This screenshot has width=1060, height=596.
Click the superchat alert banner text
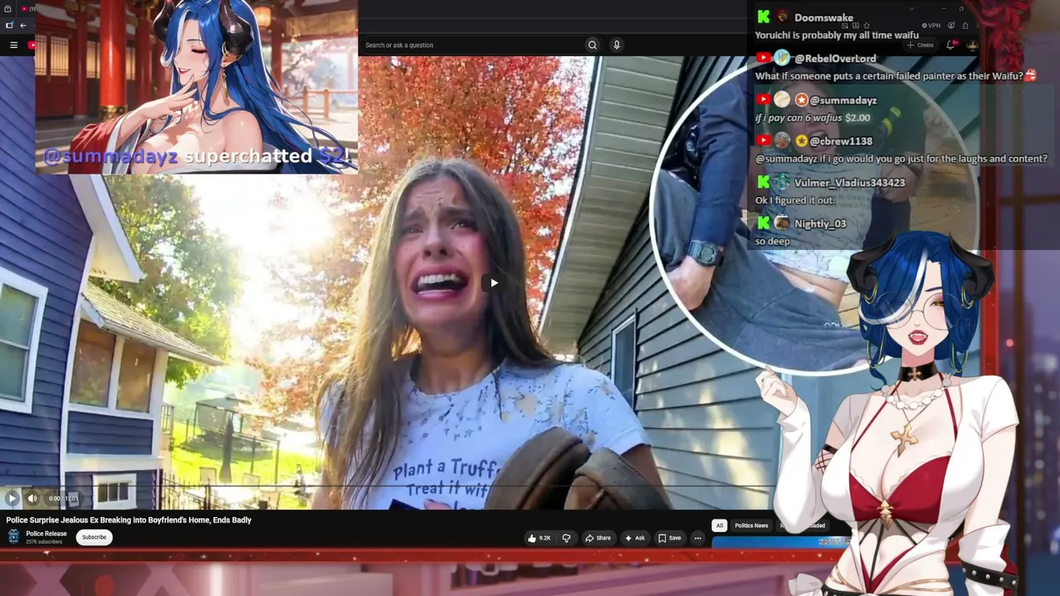pyautogui.click(x=196, y=156)
